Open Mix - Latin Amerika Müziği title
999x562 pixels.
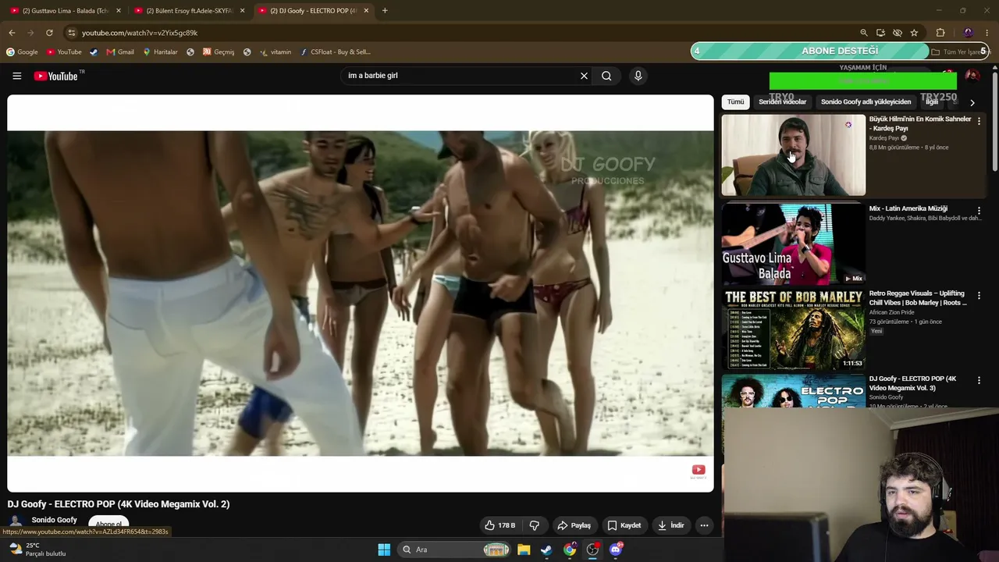[x=908, y=208]
